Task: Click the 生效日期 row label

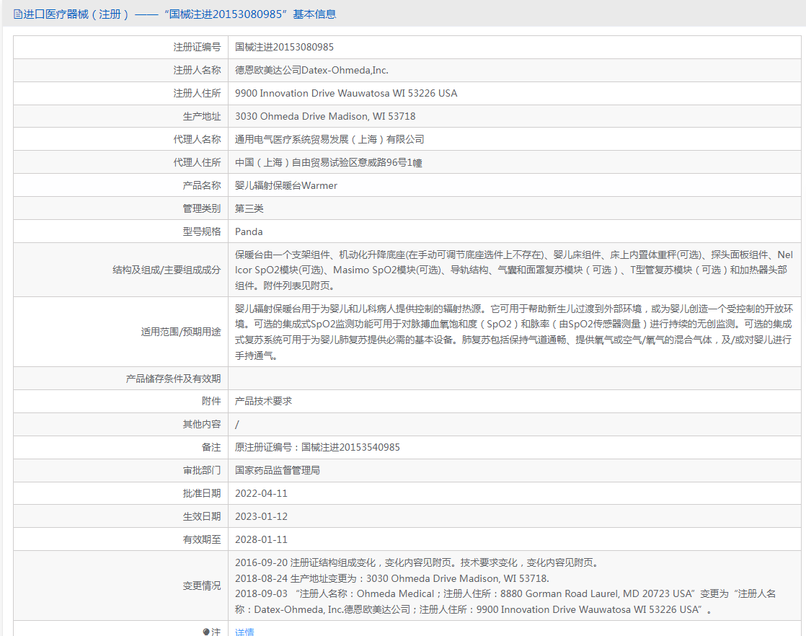Action: point(202,517)
